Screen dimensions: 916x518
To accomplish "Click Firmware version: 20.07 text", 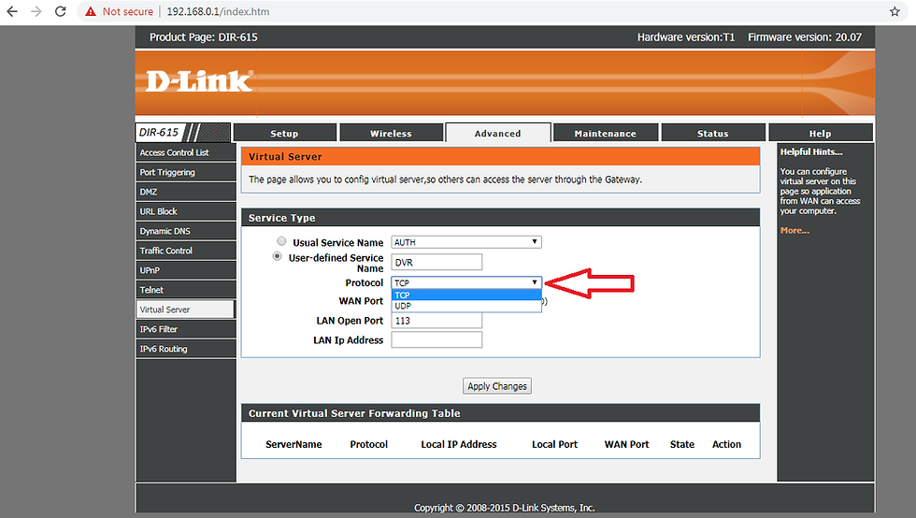I will pyautogui.click(x=805, y=37).
